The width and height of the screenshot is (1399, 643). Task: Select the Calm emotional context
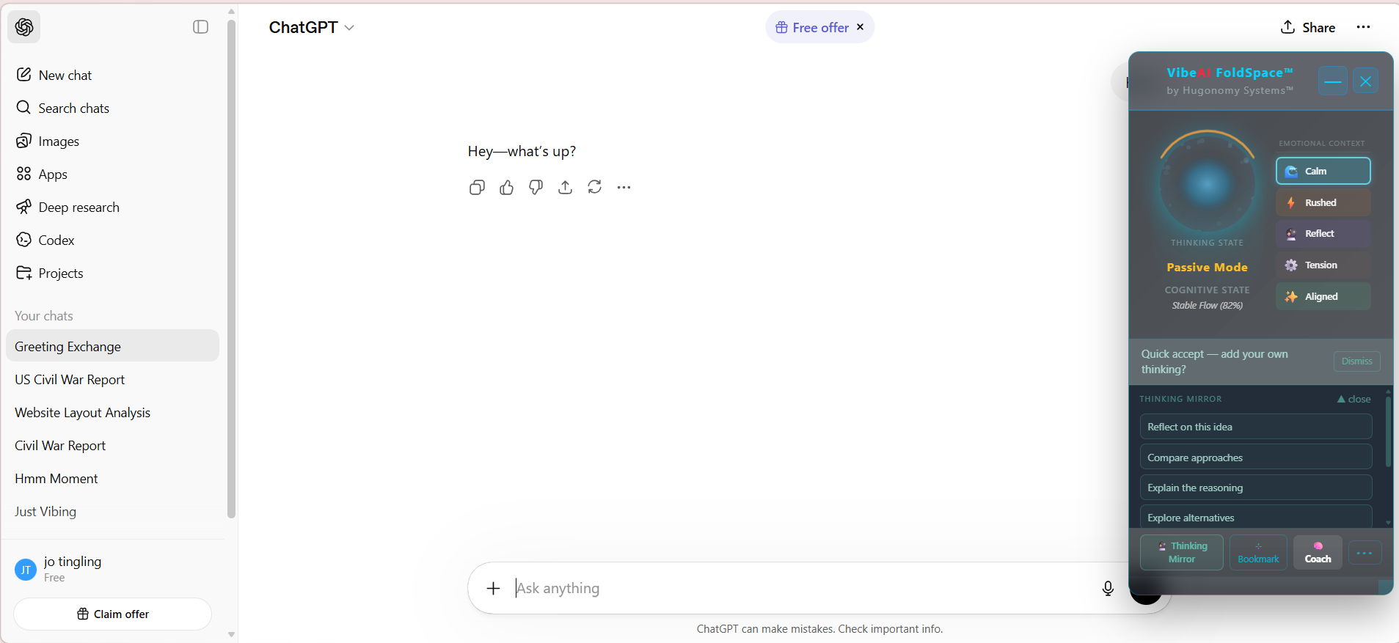coord(1323,171)
